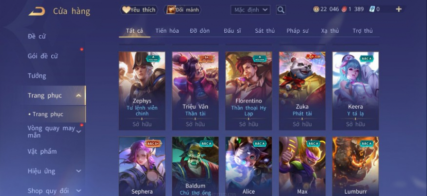Expand the Shop quy đổi section
427x196 pixels.
(79, 191)
